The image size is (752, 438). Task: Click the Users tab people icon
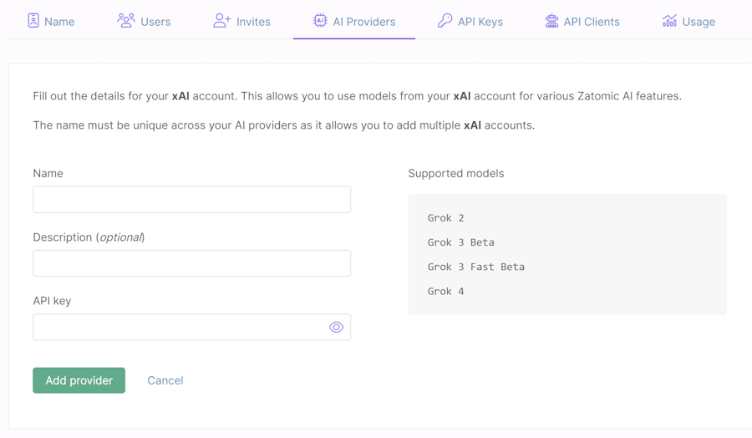point(125,21)
